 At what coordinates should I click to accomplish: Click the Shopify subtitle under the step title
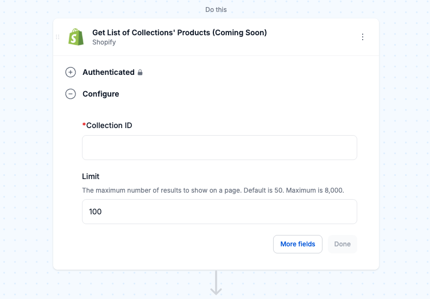pos(104,42)
